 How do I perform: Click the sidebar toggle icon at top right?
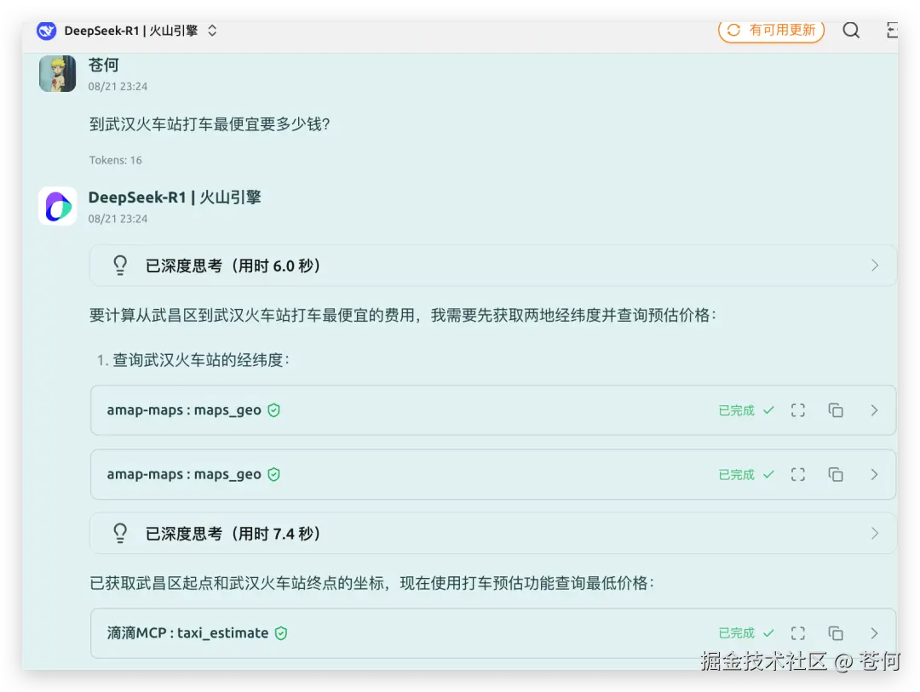(x=892, y=30)
